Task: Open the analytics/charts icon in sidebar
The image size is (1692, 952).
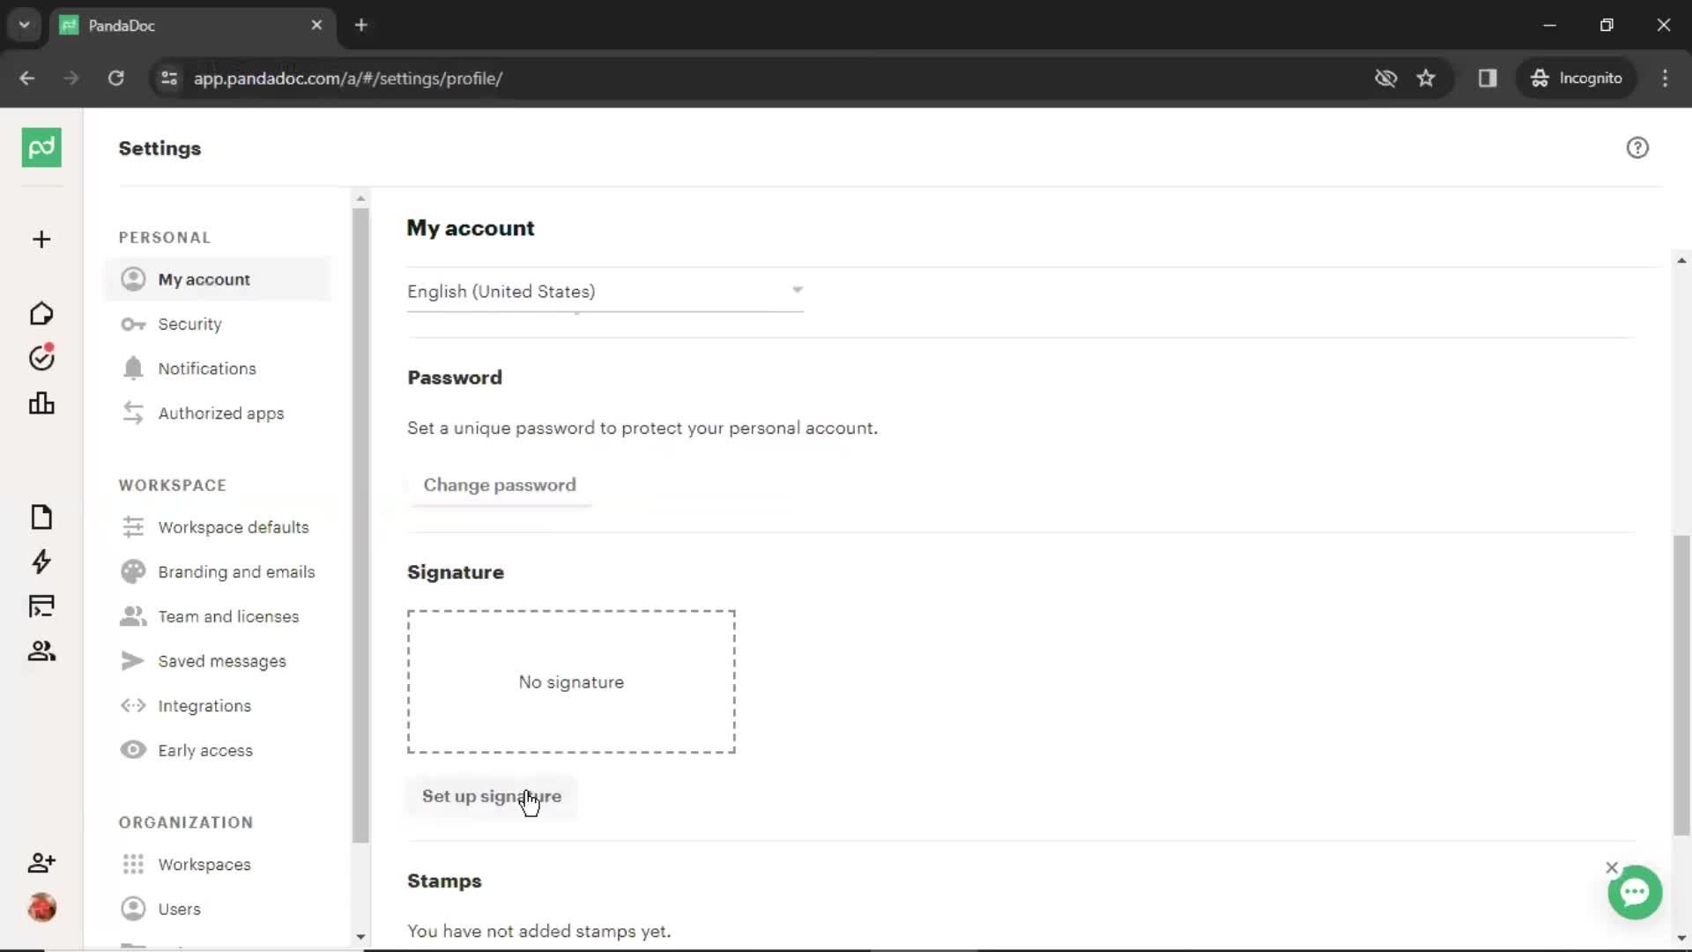Action: [41, 404]
